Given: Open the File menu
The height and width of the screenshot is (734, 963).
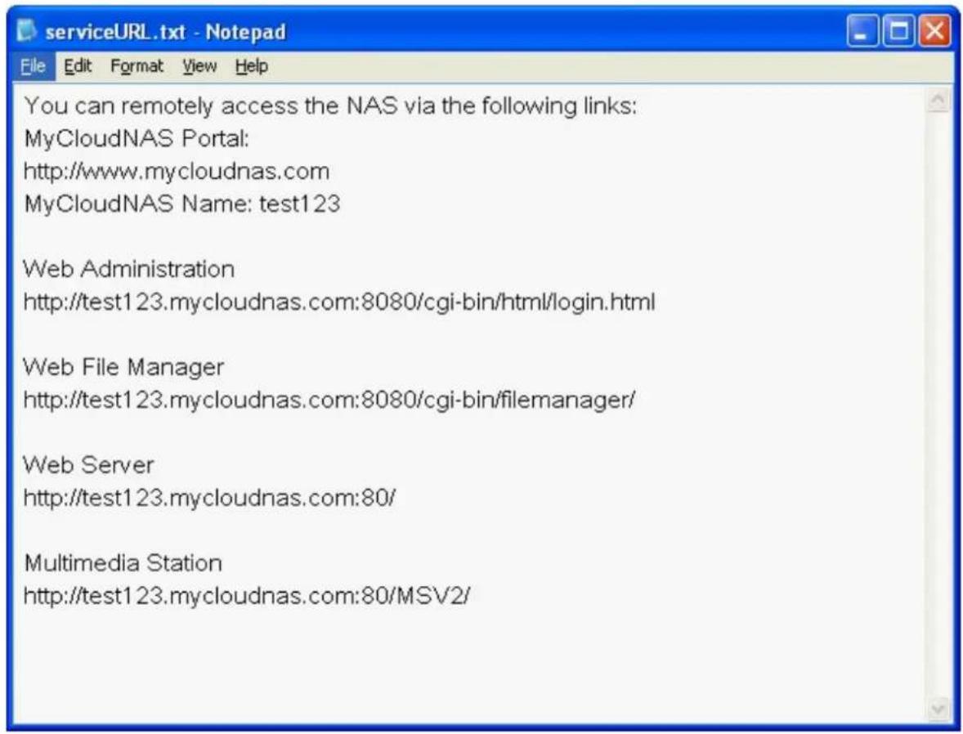Looking at the screenshot, I should 34,65.
